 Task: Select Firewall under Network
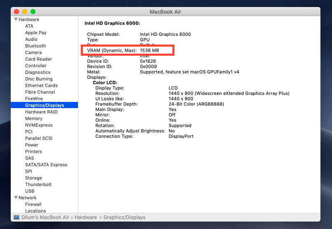point(33,204)
